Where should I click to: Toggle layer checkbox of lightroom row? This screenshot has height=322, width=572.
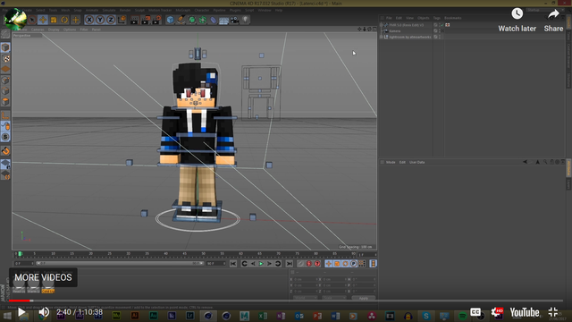click(x=435, y=37)
